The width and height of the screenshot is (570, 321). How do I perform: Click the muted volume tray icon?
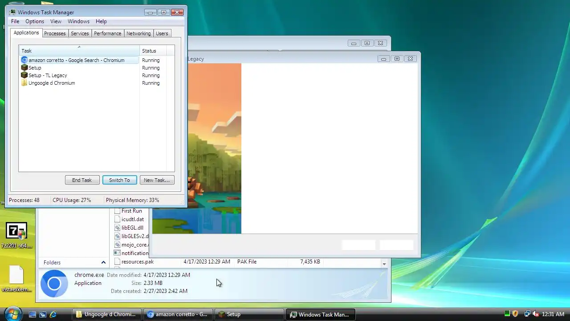coord(536,314)
